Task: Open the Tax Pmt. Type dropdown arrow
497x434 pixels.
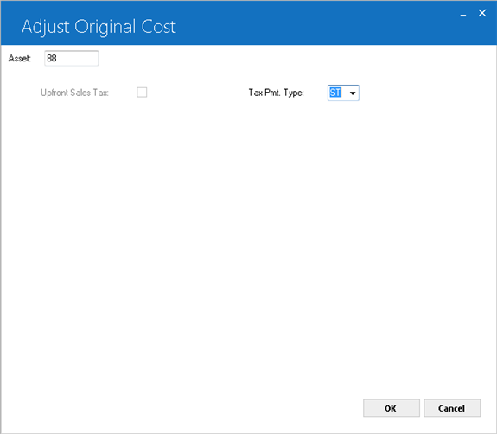Action: click(x=353, y=93)
